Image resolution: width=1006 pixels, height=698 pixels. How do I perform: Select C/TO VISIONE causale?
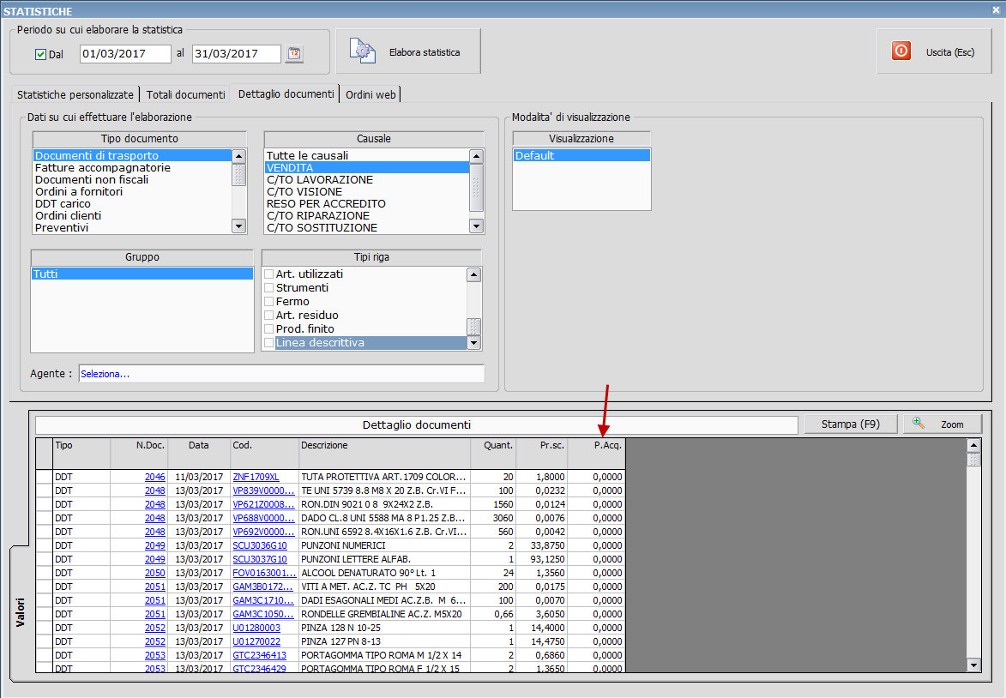(367, 191)
